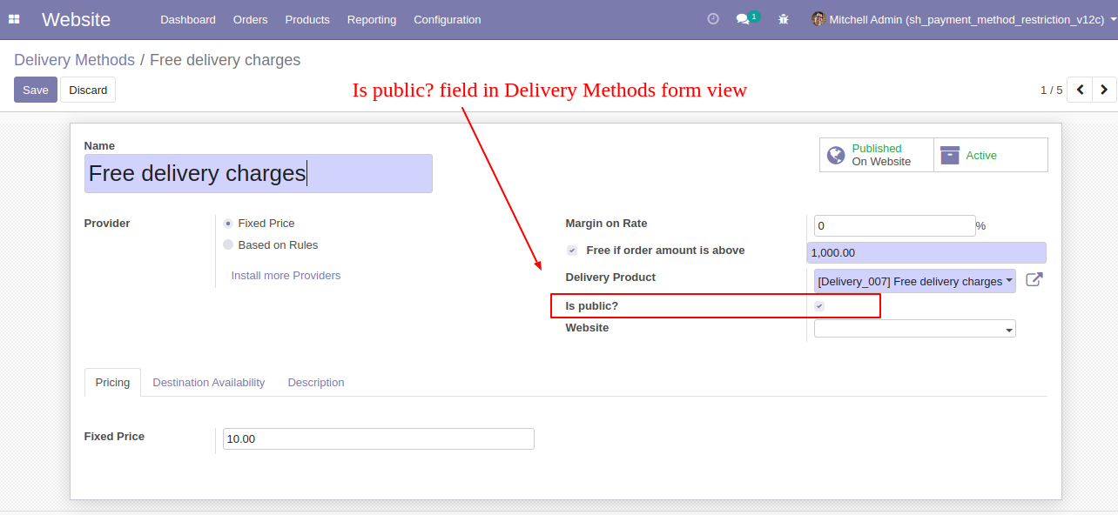Click the Discard button

88,90
